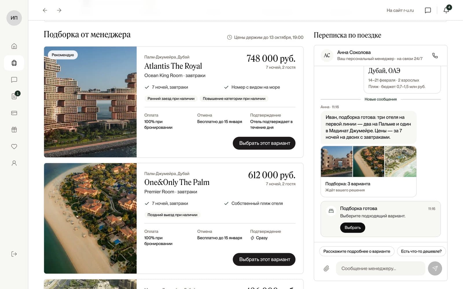Open the payments card icon in sidebar
Screen dimensions: 463x289
point(14,113)
